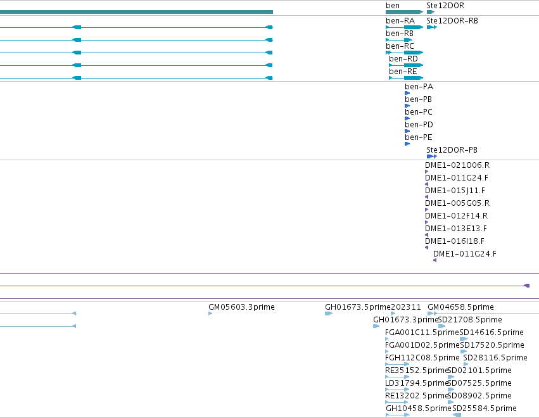Click the SD02101.5prime EST label
This screenshot has width=539, height=418.
pos(479,370)
